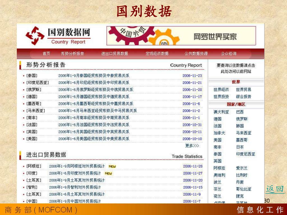Viewport: 287px width, 215px height.
Task: Open 综合报告 in sidebar
Action: click(x=244, y=97)
